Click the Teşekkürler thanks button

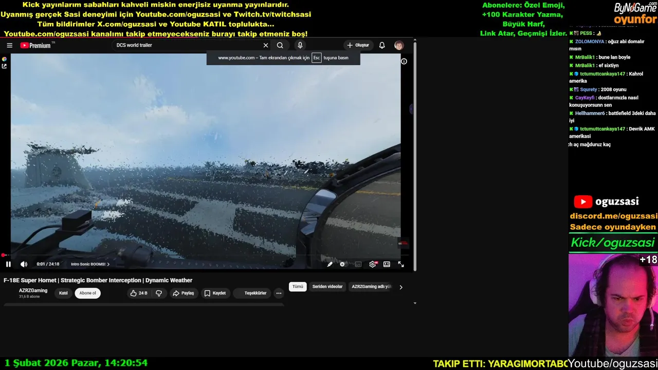252,293
